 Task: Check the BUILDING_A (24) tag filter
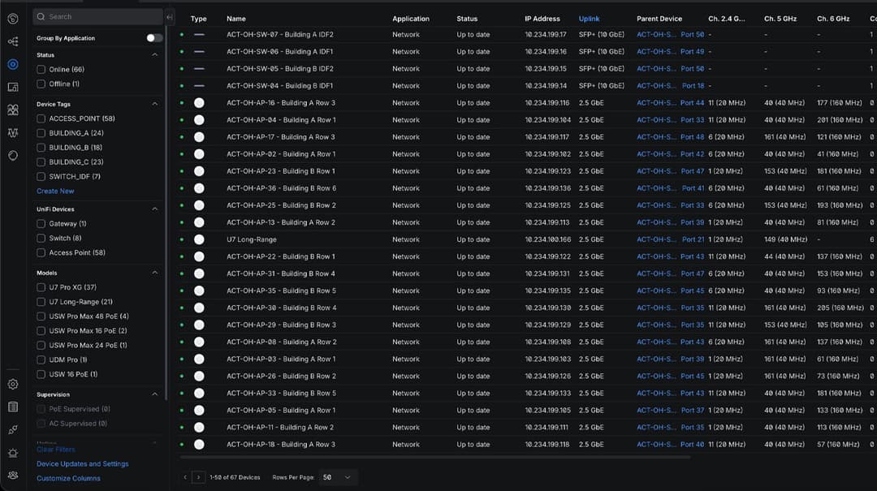pyautogui.click(x=41, y=133)
